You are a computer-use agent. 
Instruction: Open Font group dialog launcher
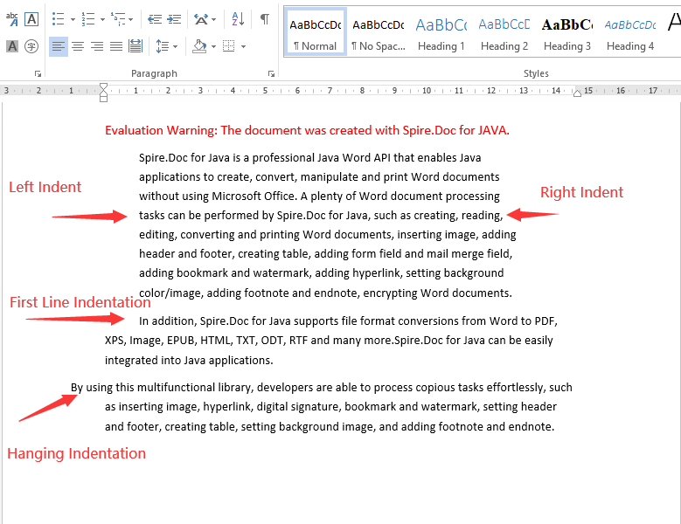point(38,73)
